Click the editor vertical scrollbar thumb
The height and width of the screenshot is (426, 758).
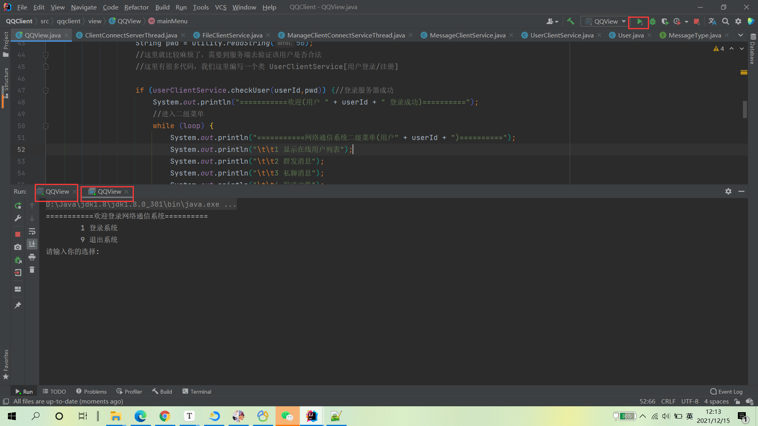coord(745,109)
